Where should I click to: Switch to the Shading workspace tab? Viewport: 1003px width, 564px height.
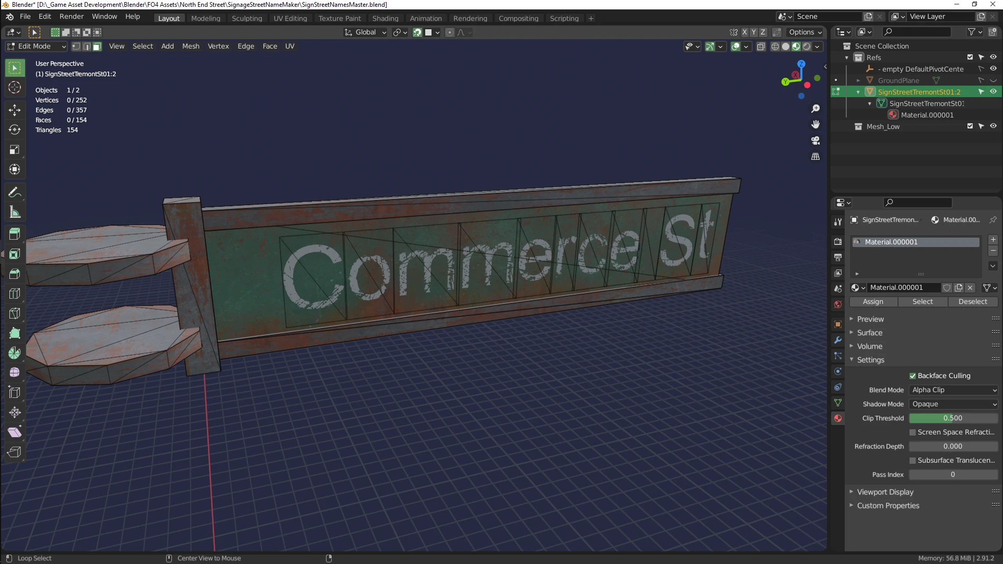click(x=386, y=18)
